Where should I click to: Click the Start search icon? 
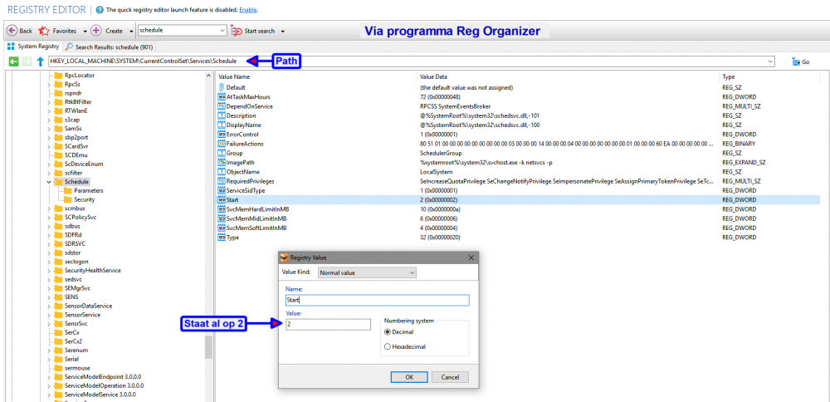(x=236, y=31)
